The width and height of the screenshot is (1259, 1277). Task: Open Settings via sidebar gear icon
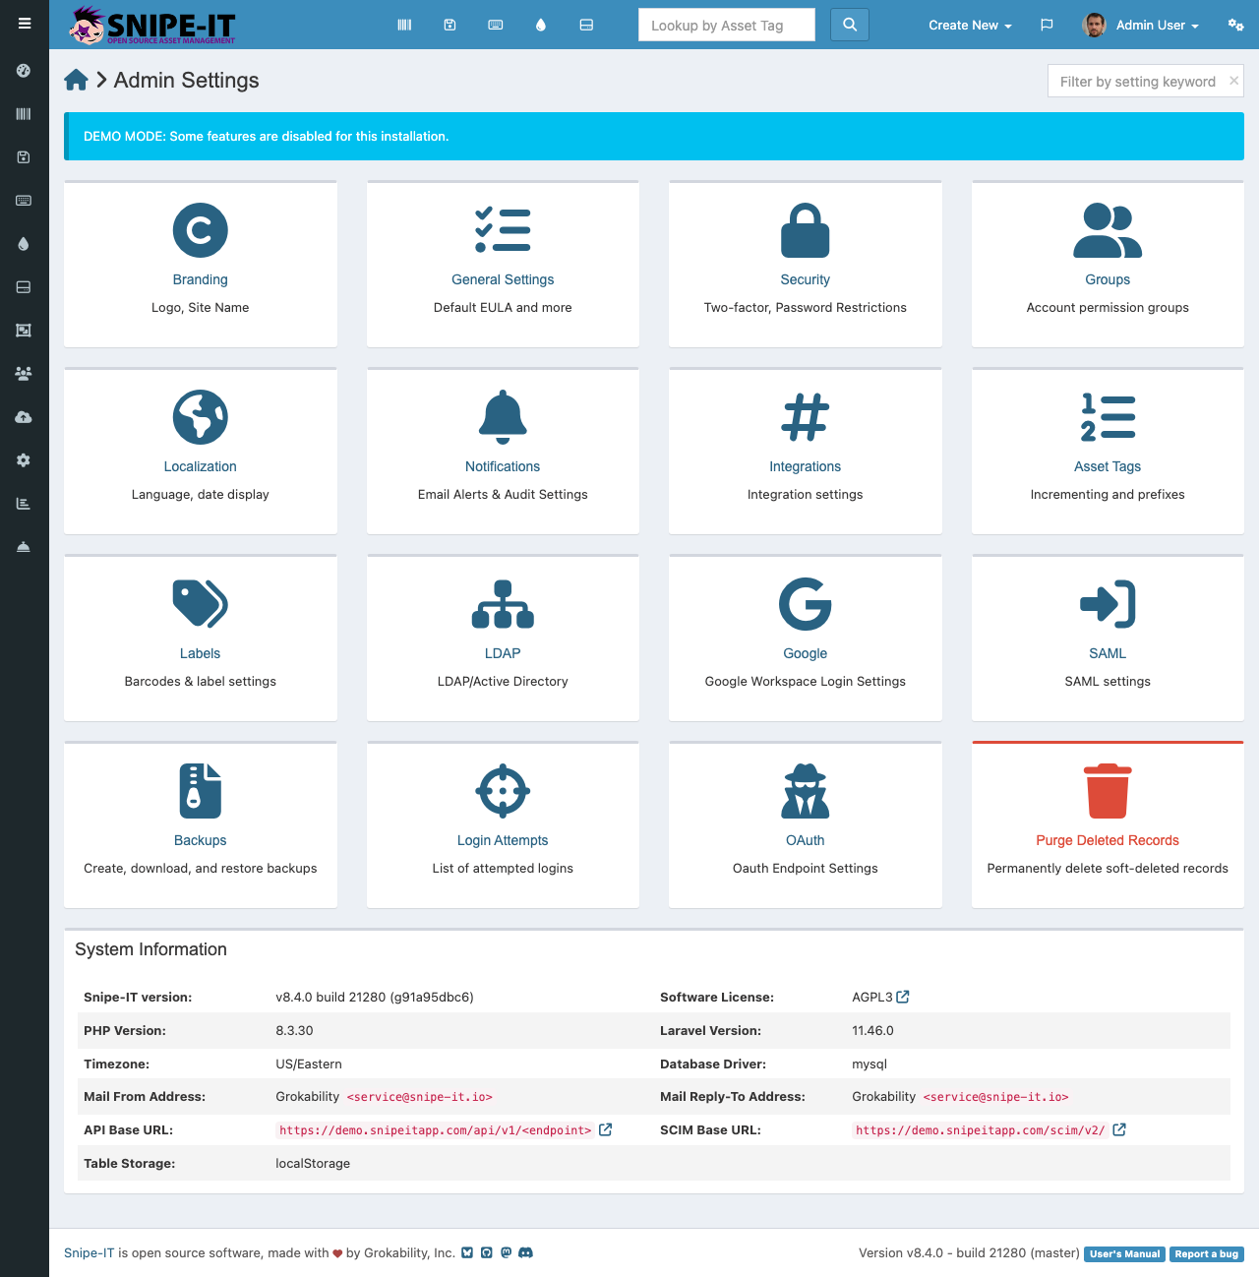pos(24,460)
